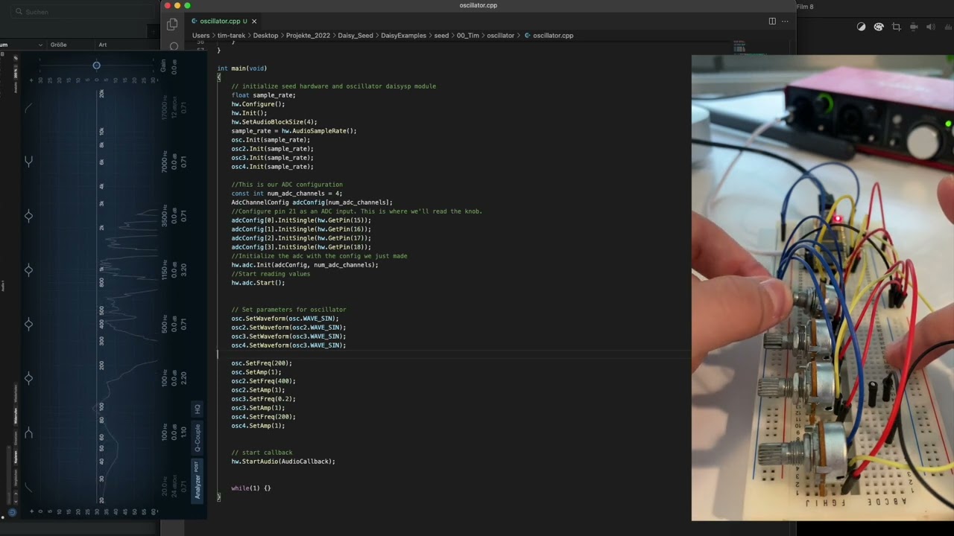Screen dimensions: 954x536
Task: Select the EQ bell band icon with Q 2.20
Action: (x=28, y=378)
